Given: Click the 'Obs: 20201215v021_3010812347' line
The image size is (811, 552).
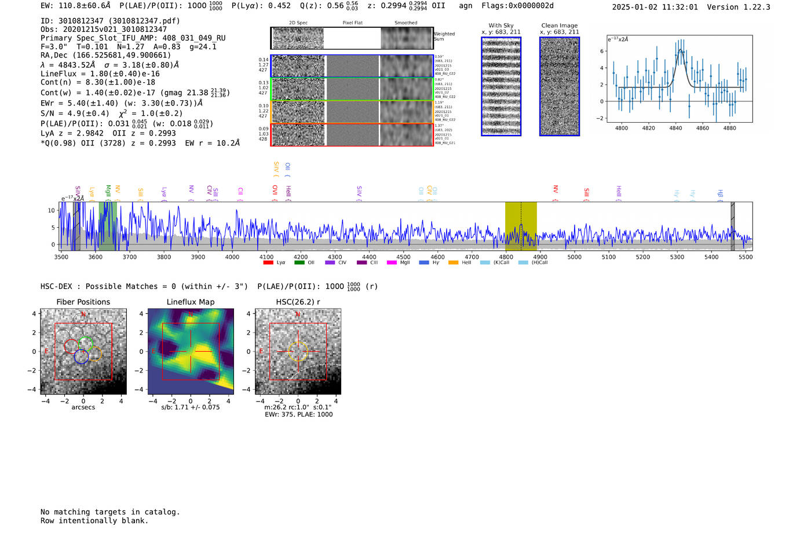Looking at the screenshot, I should (104, 30).
